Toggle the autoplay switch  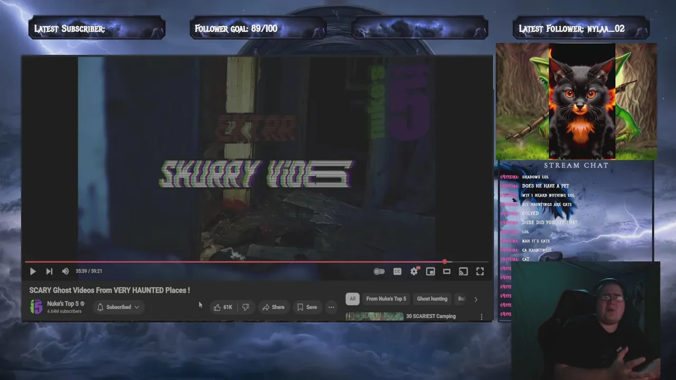pos(379,271)
